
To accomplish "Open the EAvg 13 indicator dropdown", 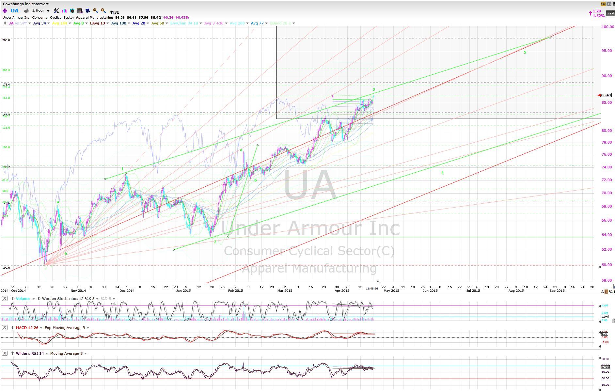I will pos(108,23).
